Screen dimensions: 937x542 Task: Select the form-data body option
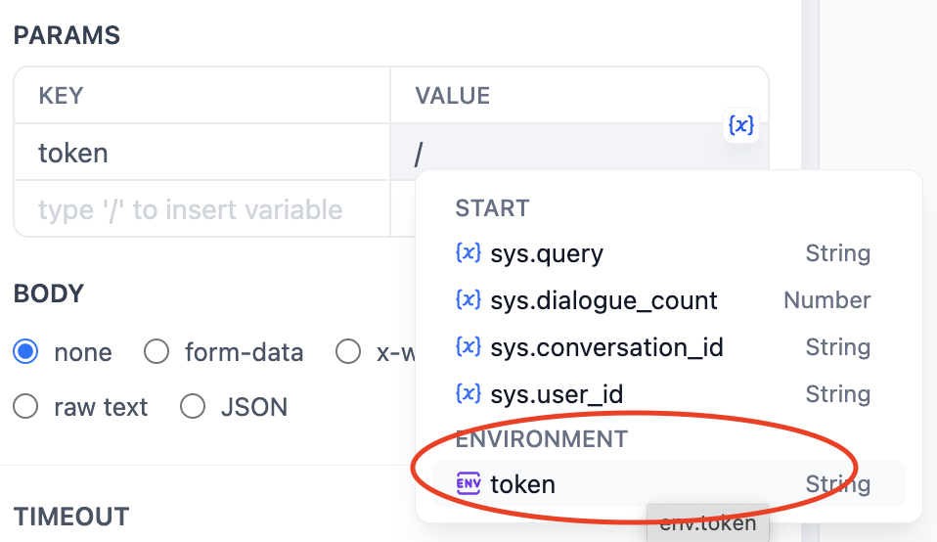[156, 352]
